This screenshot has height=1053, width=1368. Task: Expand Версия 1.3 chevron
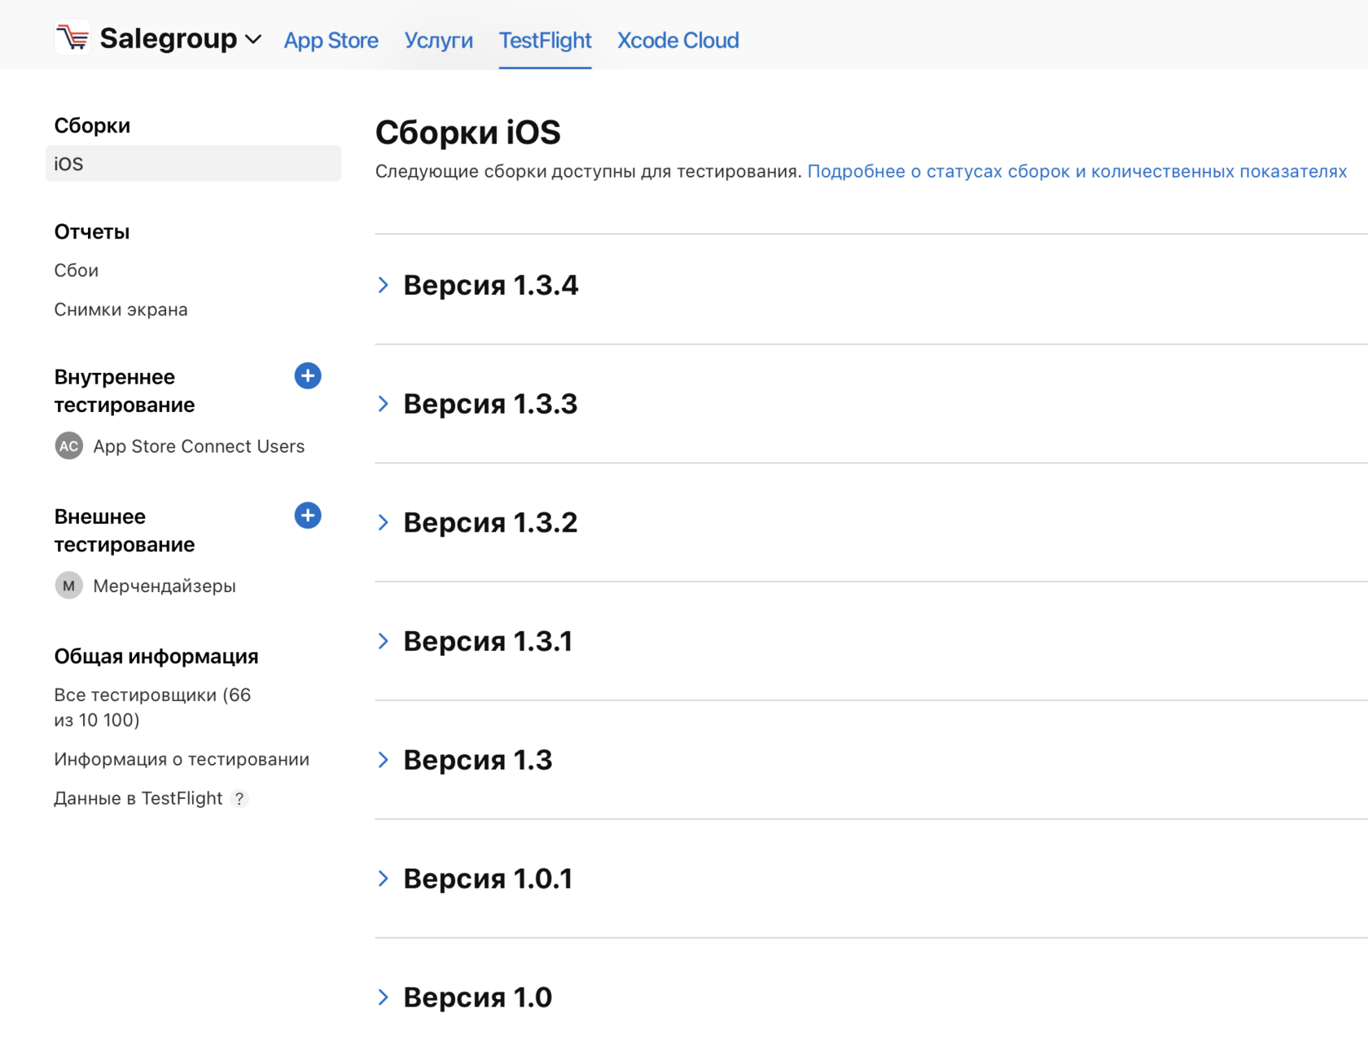384,760
